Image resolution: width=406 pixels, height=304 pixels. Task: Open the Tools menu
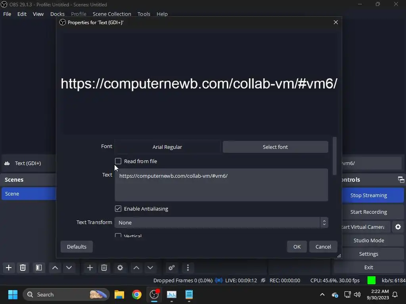point(144,14)
